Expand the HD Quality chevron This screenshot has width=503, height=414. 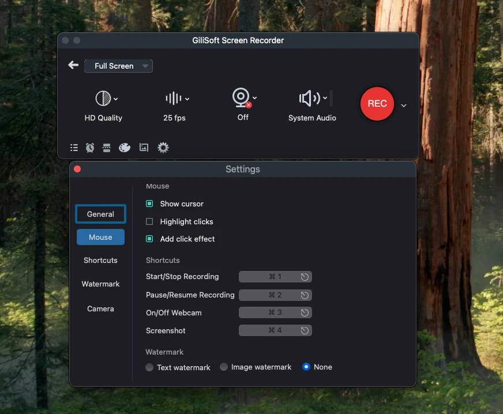[116, 99]
